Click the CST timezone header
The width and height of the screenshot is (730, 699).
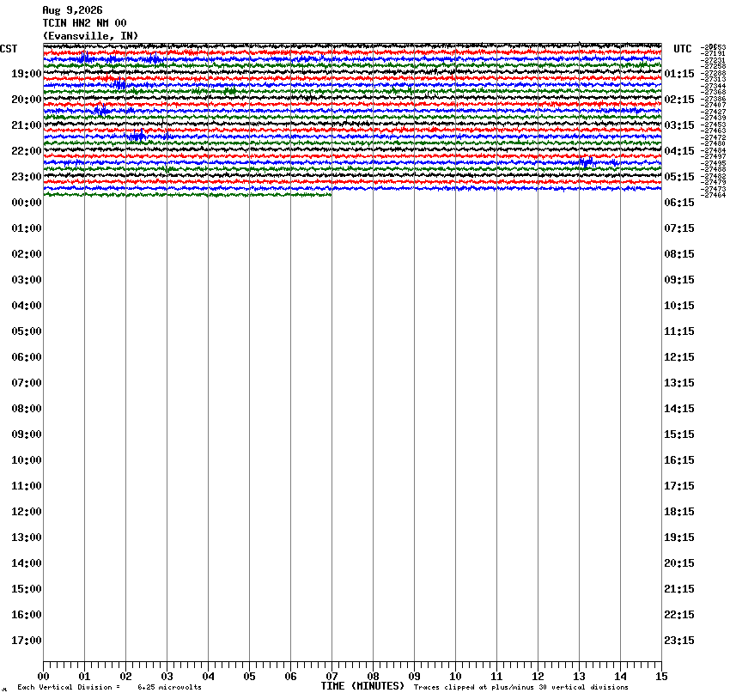[9, 49]
